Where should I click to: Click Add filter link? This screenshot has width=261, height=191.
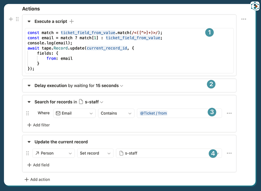click(x=39, y=125)
